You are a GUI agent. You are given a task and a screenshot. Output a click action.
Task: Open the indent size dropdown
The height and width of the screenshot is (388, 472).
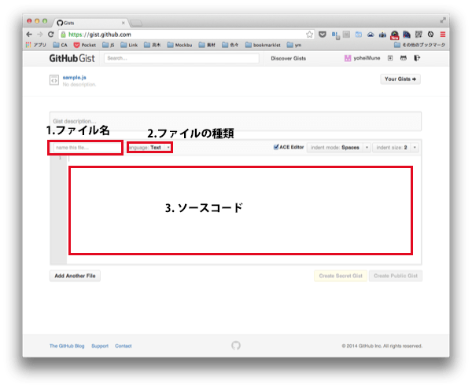[396, 147]
